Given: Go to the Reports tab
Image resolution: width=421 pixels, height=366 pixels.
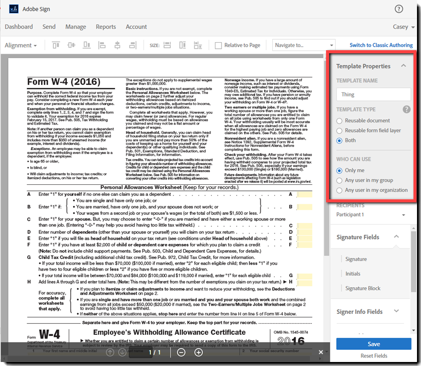Looking at the screenshot, I should coord(106,27).
